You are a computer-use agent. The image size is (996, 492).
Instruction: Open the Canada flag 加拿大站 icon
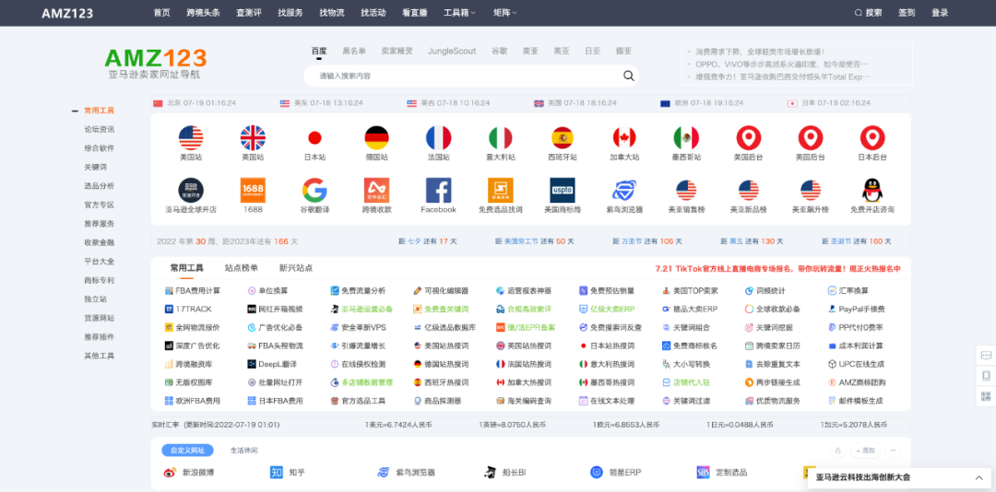pyautogui.click(x=624, y=138)
